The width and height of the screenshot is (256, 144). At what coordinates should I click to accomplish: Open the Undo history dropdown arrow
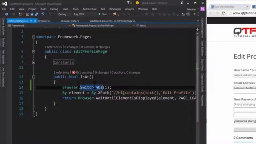coord(47,14)
